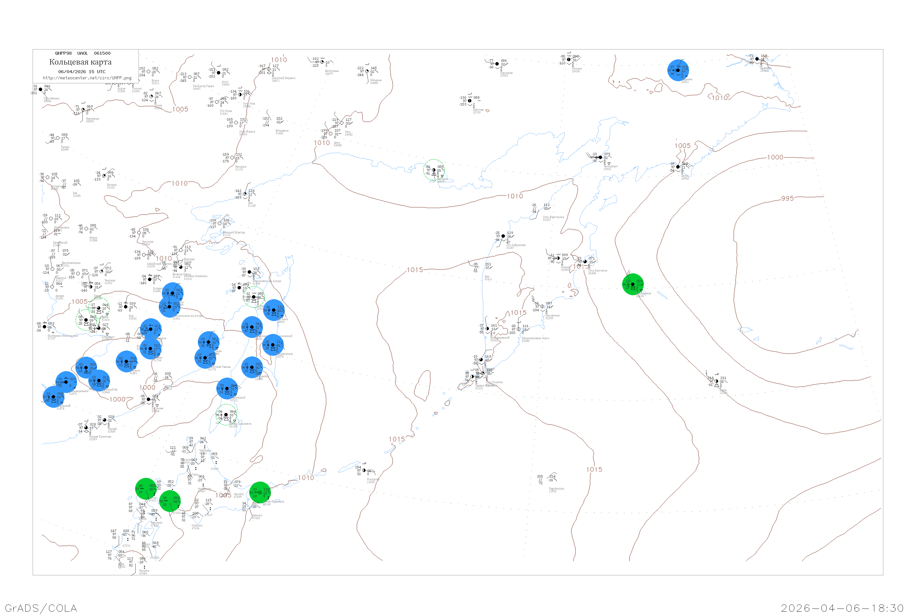Click the QHPP98 UAOL 061500 header code

click(83, 53)
